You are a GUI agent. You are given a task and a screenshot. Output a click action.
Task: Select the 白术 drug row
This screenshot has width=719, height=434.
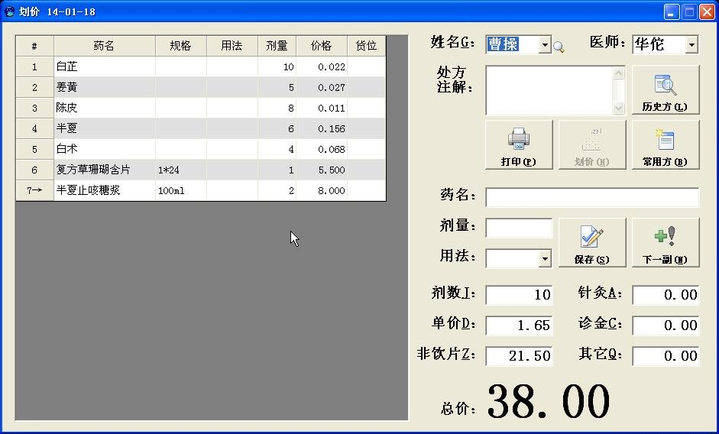click(x=201, y=149)
